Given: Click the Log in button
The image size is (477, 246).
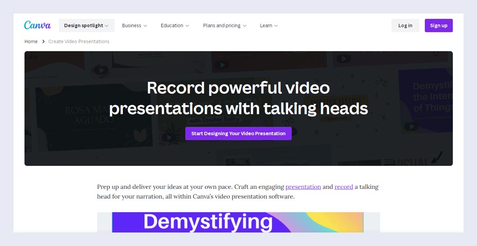Looking at the screenshot, I should click(x=405, y=26).
